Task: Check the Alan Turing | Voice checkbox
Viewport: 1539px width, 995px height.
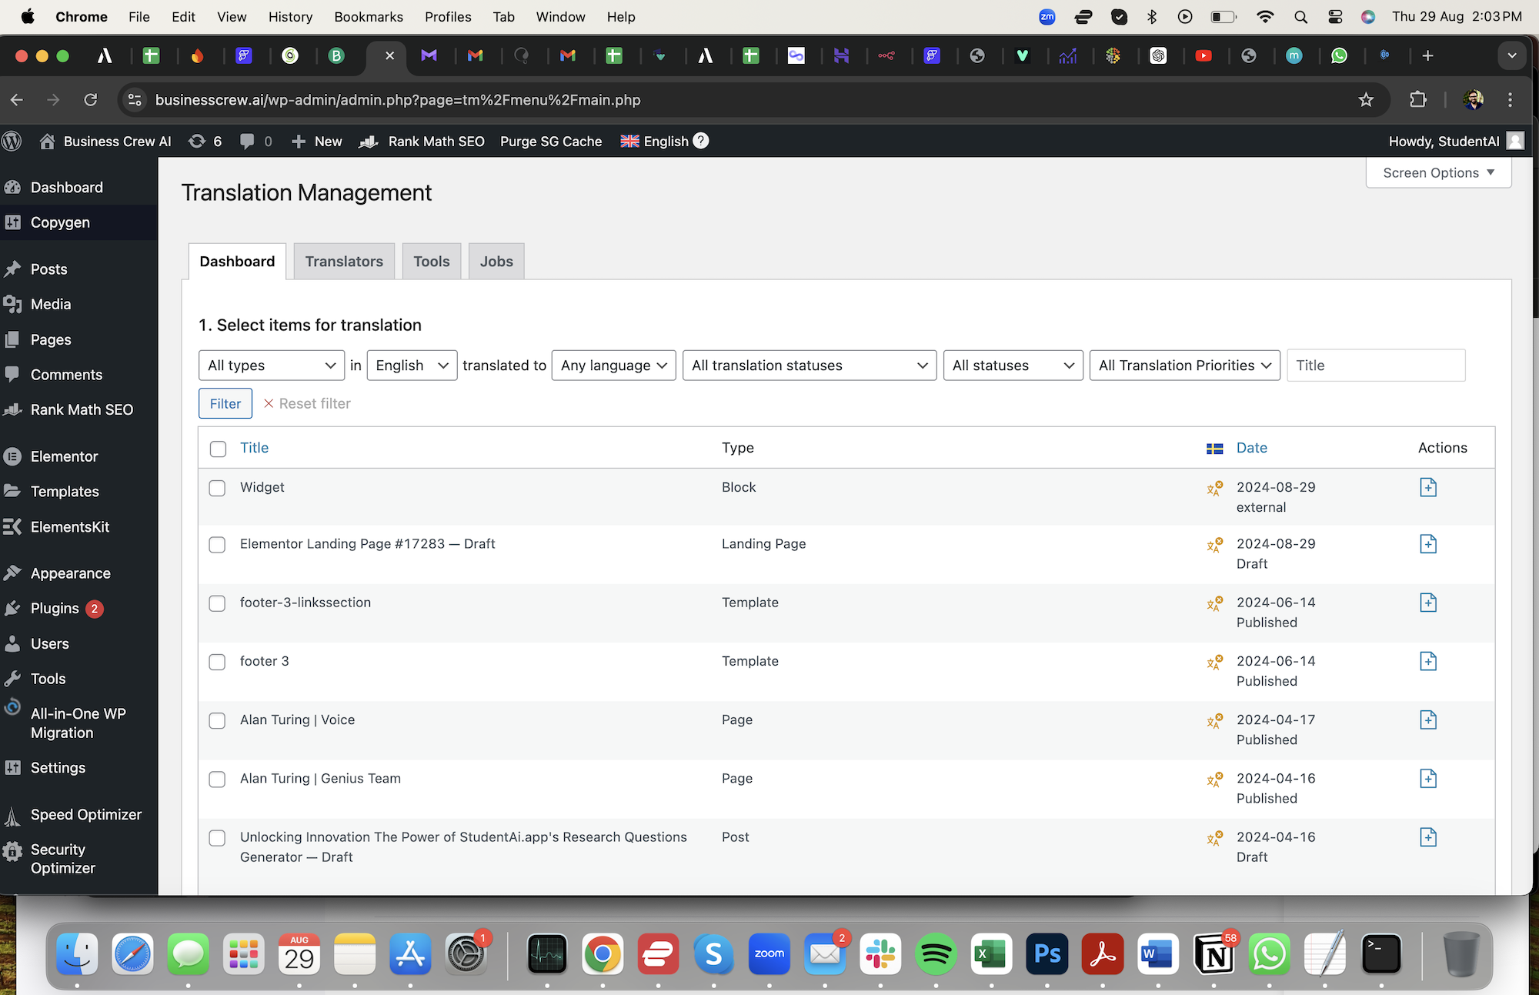Action: point(217,720)
